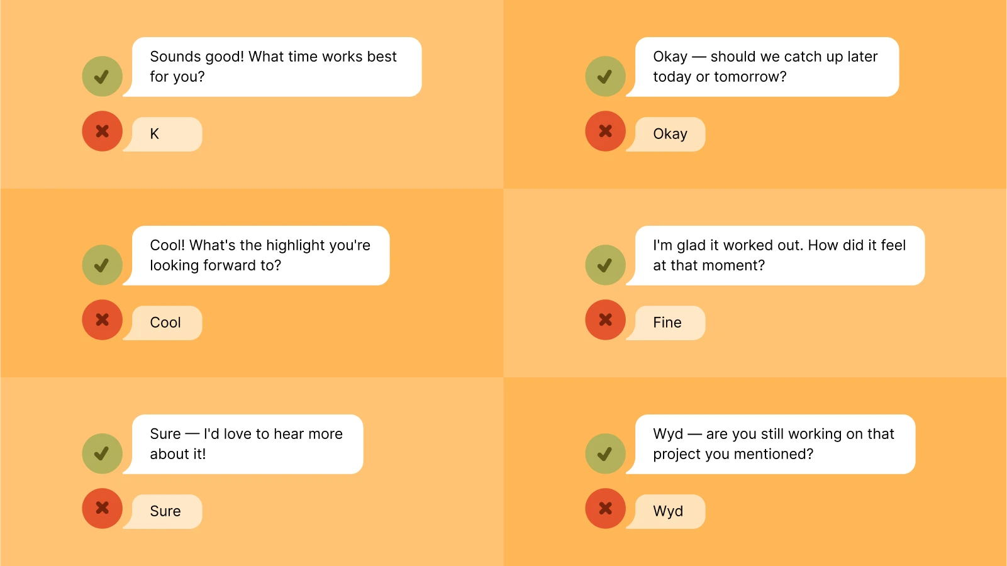Click the green checkmark beside "Sure — I'd love"

(x=102, y=453)
